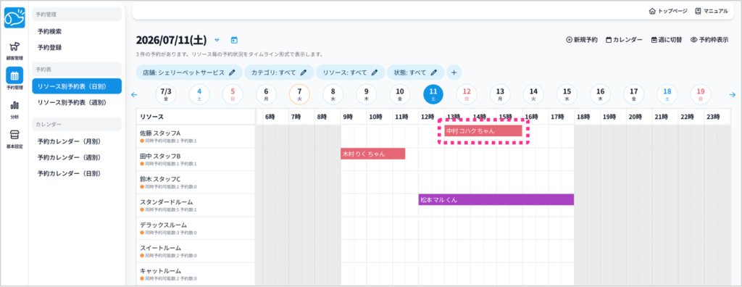The width and height of the screenshot is (742, 287).
Task: Open the 中村 コハク ちゃん booking
Action: click(x=483, y=130)
